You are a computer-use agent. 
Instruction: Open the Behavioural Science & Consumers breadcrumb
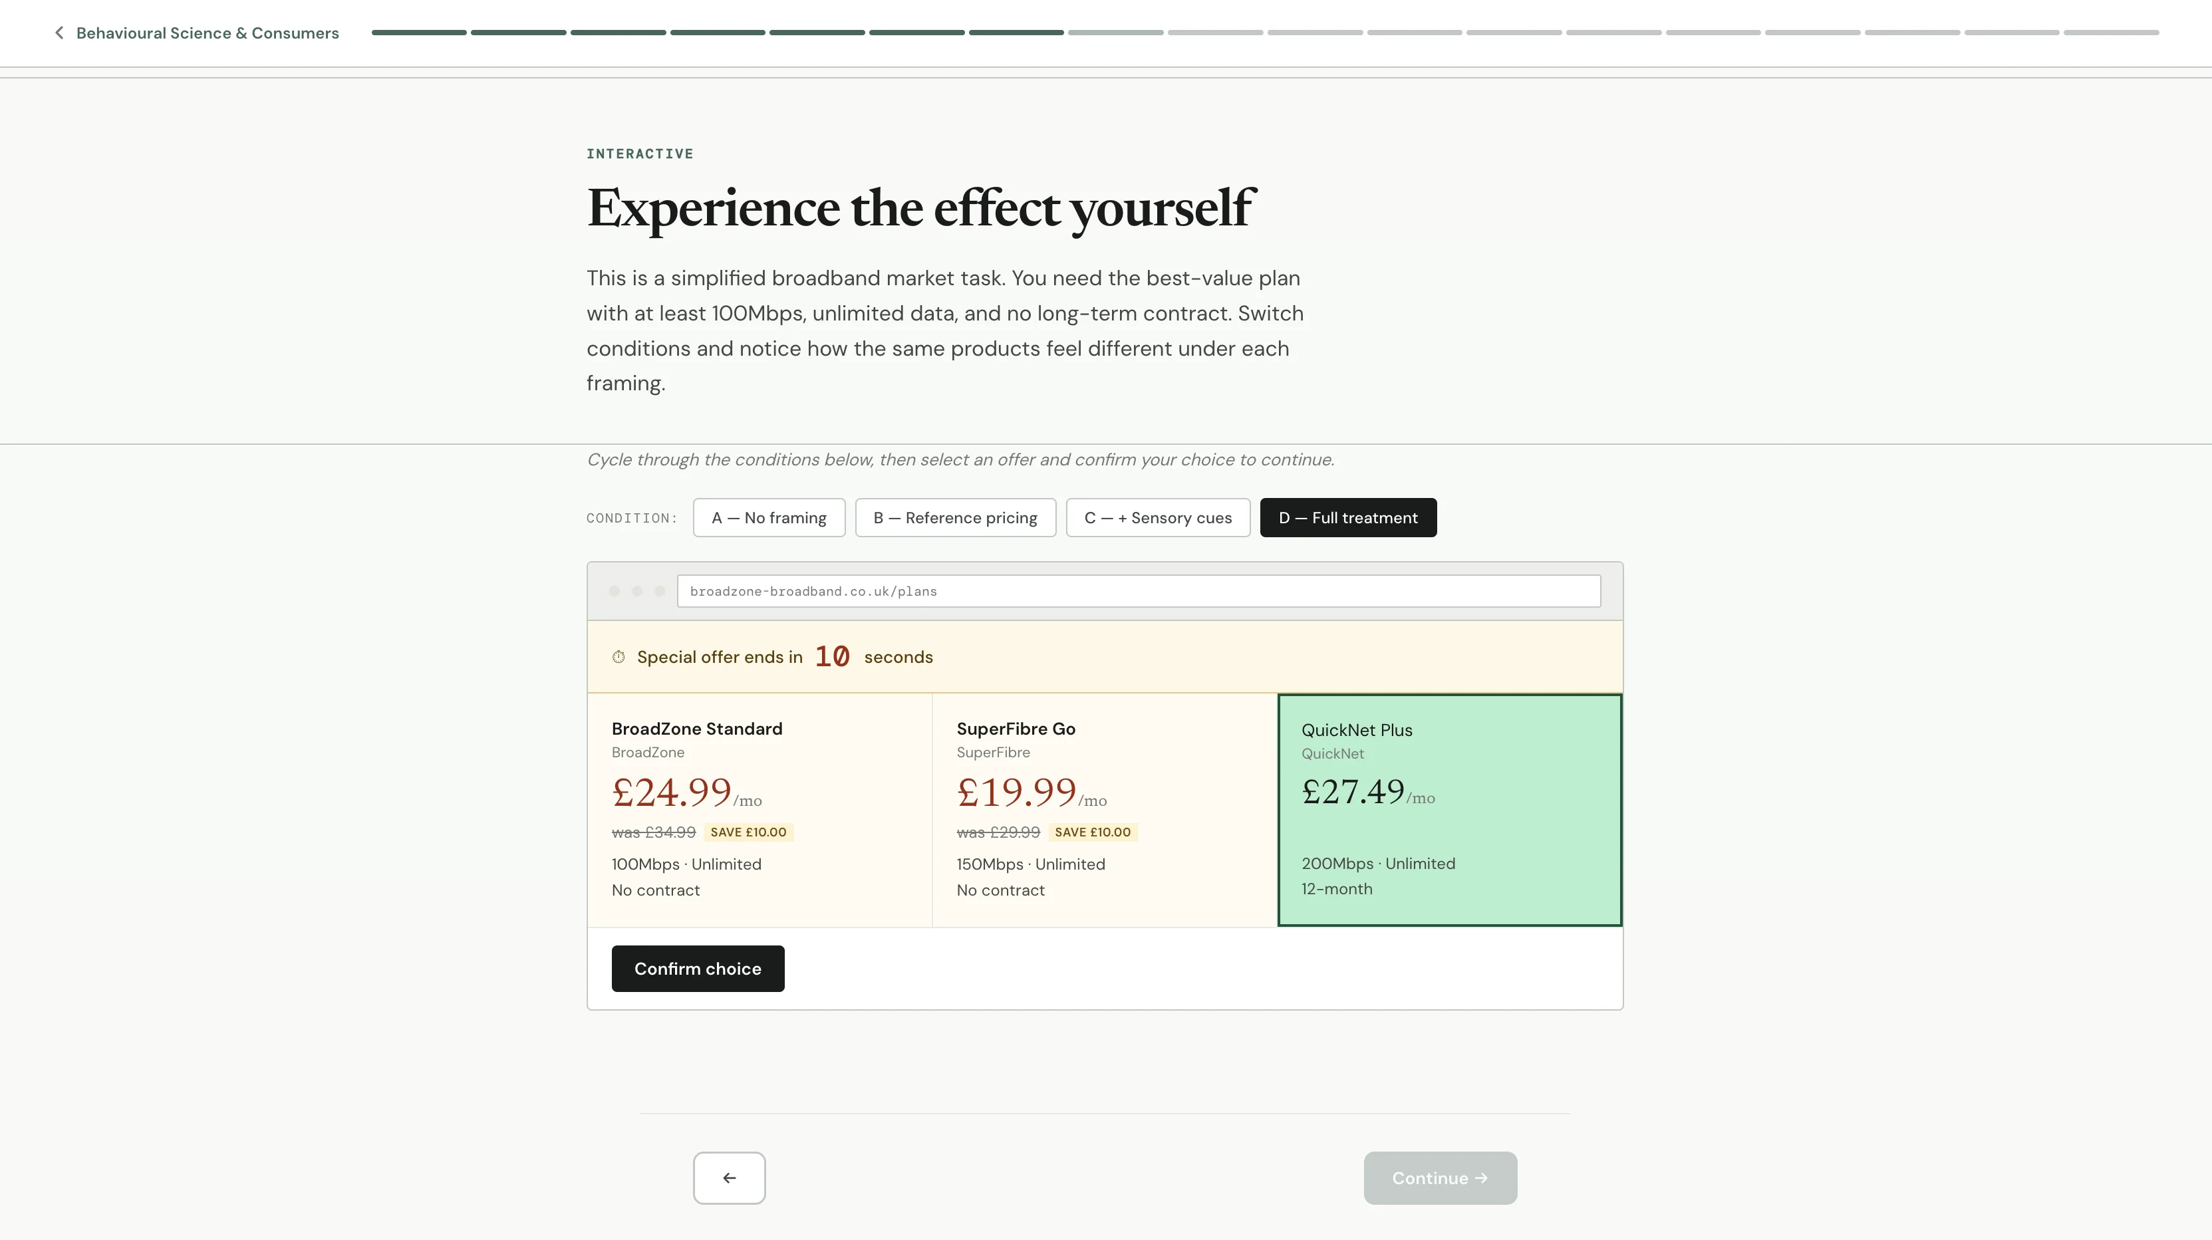click(207, 33)
